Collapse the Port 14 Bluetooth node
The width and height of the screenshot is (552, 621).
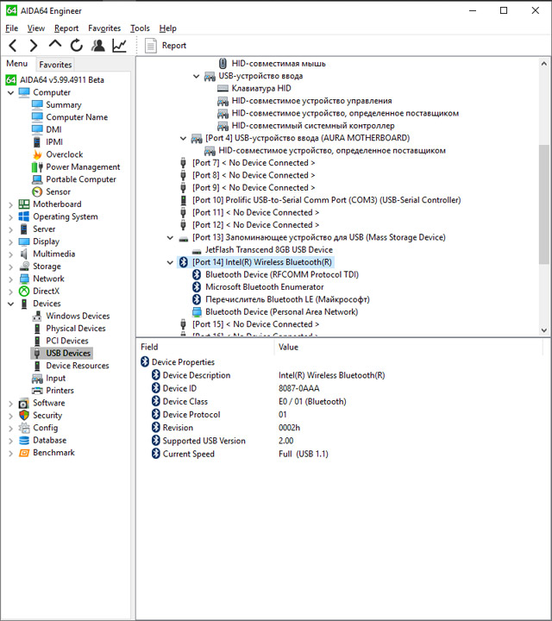[170, 262]
